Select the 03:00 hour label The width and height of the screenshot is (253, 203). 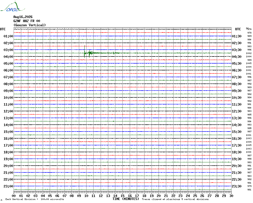[x=8, y=50]
